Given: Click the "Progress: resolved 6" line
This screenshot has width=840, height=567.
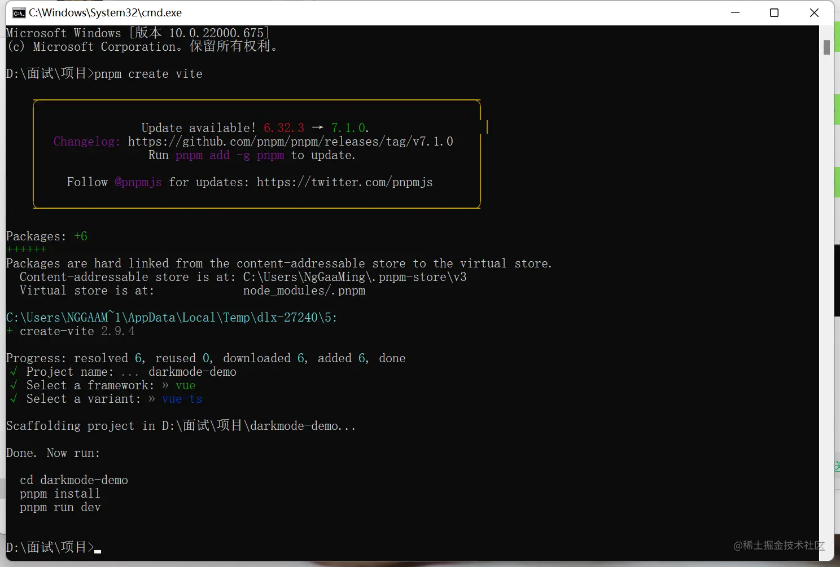Looking at the screenshot, I should tap(206, 358).
